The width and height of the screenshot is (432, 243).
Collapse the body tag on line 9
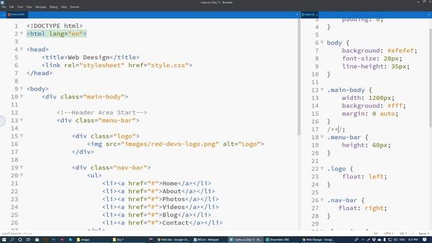click(22, 88)
